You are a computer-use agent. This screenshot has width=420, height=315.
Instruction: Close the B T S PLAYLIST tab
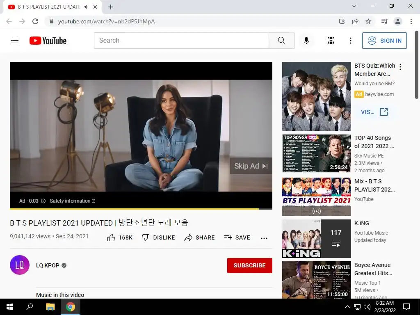click(x=95, y=7)
